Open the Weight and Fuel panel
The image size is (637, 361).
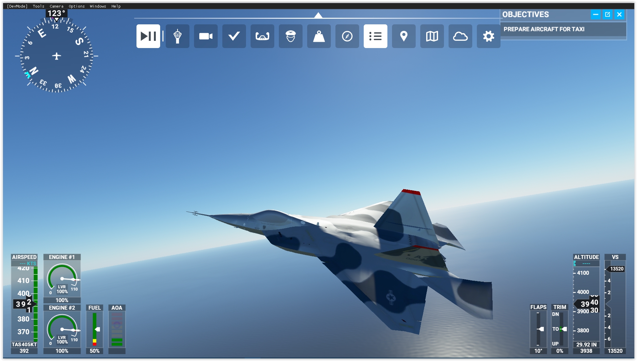[319, 36]
